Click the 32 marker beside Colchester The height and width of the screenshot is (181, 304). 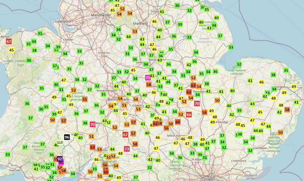click(x=250, y=151)
